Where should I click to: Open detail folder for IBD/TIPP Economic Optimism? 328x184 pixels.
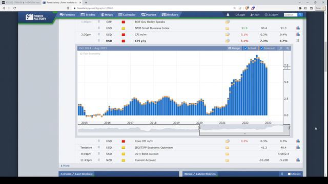[x=227, y=148]
